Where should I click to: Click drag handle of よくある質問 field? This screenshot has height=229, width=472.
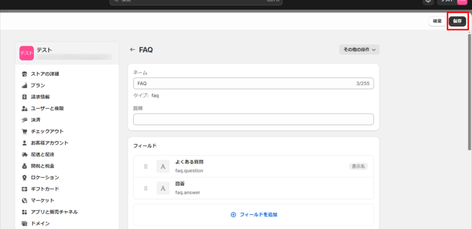(x=146, y=166)
